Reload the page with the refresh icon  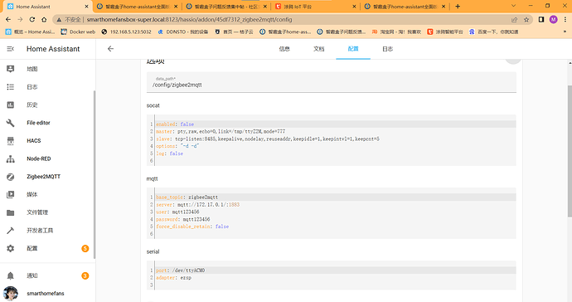point(32,20)
